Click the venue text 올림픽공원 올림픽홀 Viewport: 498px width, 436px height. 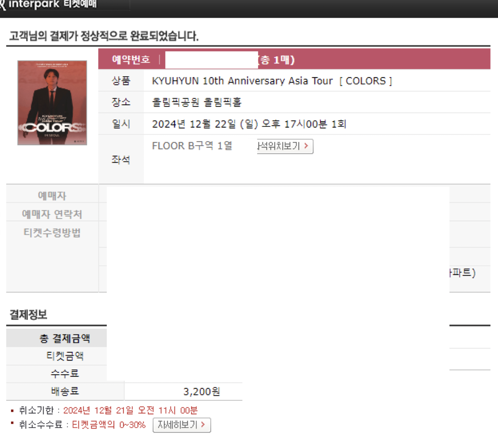pyautogui.click(x=197, y=102)
